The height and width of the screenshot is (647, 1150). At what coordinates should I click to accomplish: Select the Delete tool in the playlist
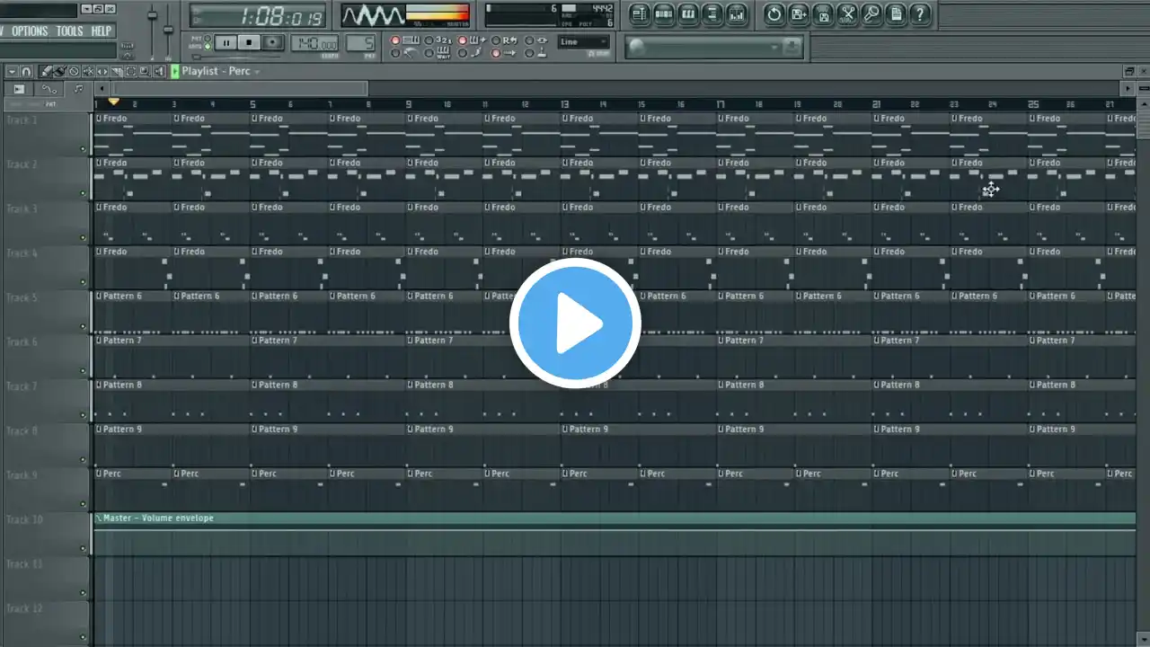point(74,71)
